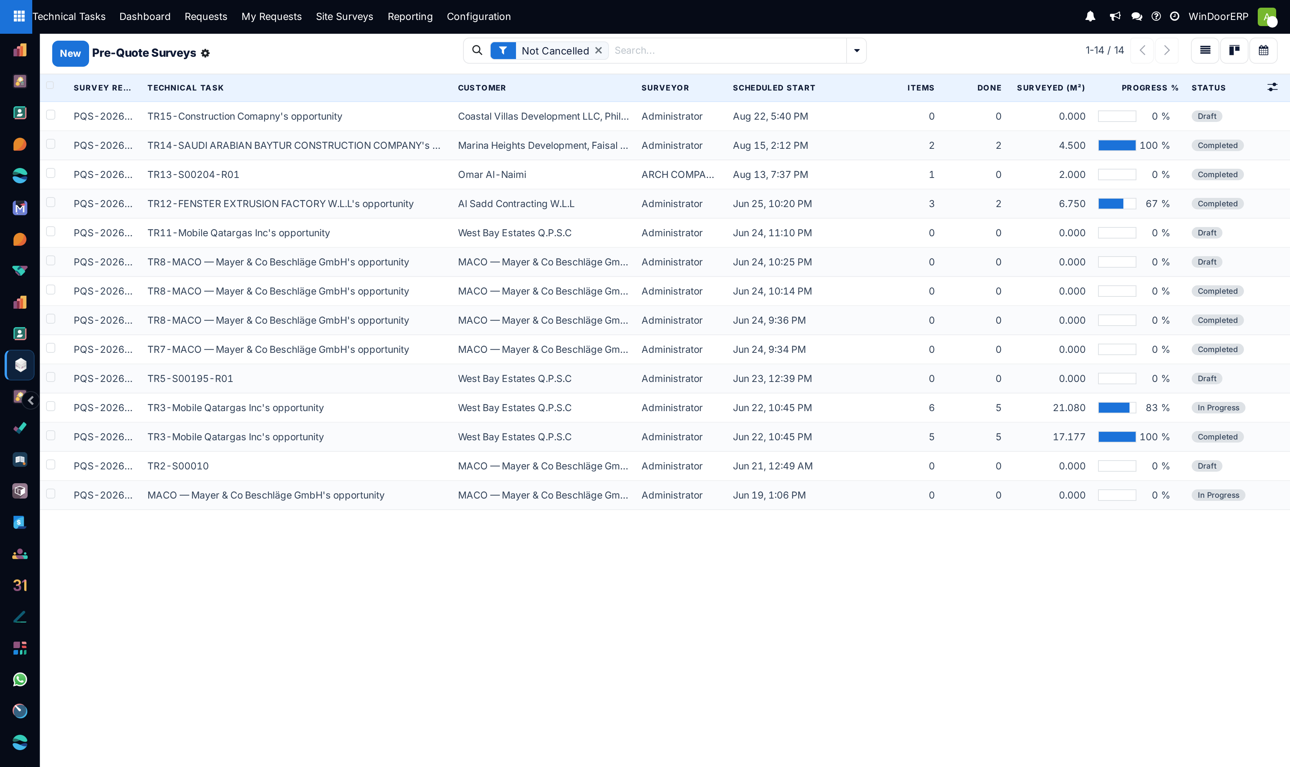Sort by Scheduled Start column header
Image resolution: width=1290 pixels, height=767 pixels.
pyautogui.click(x=774, y=88)
